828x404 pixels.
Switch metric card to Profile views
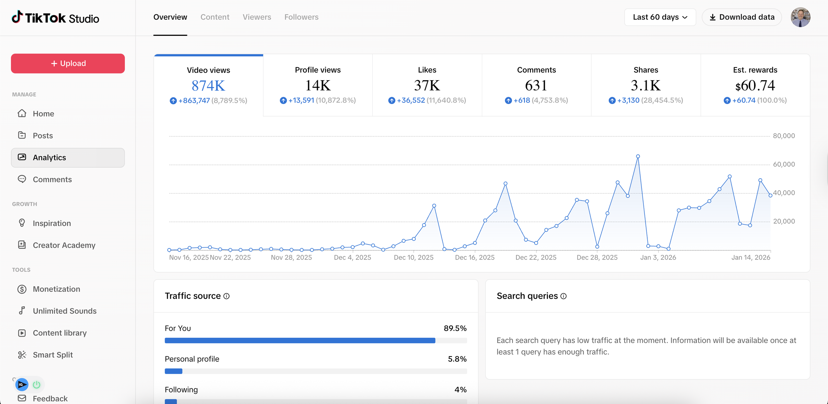(x=318, y=85)
